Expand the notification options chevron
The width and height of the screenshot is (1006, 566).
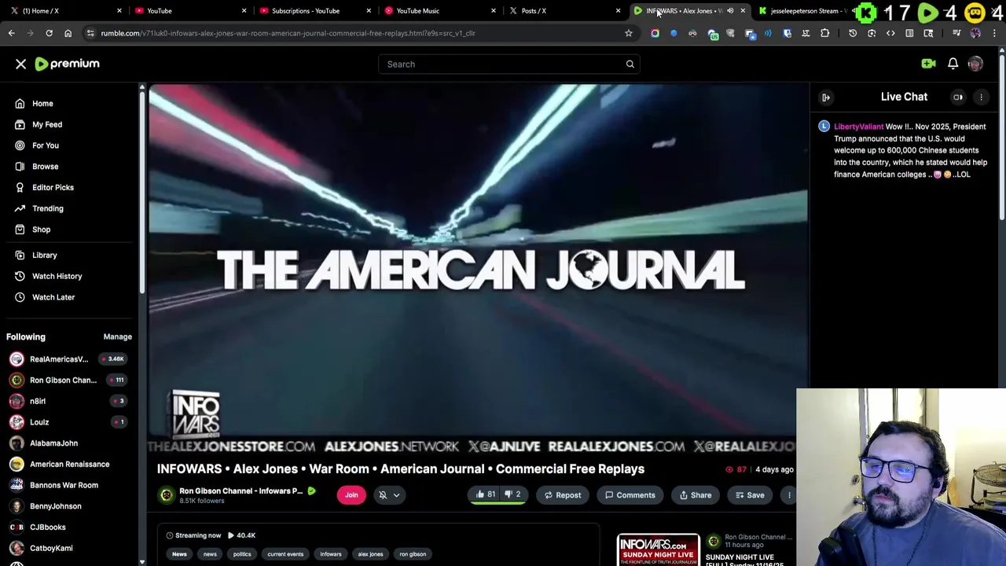coord(396,495)
